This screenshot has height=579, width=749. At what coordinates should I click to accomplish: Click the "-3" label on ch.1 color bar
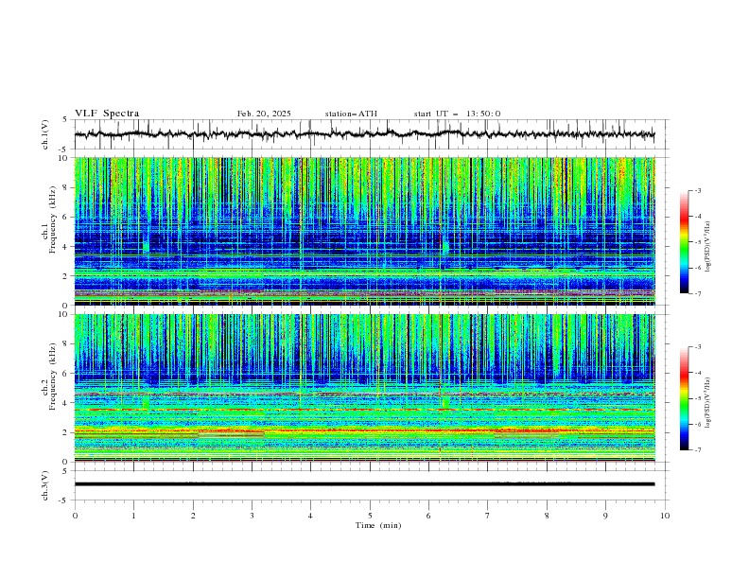pyautogui.click(x=698, y=190)
